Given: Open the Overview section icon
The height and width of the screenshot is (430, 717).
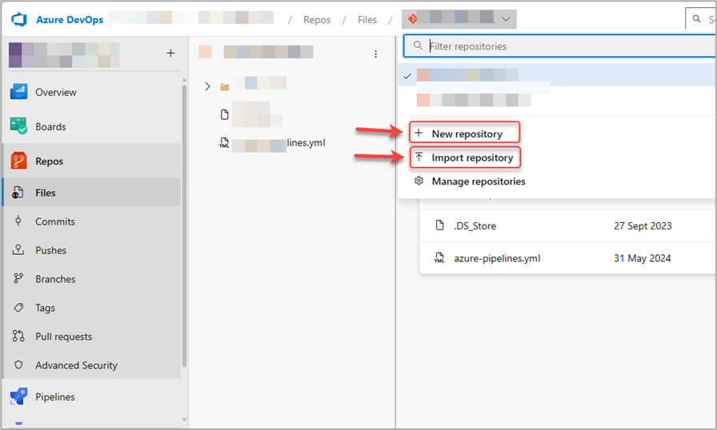Looking at the screenshot, I should click(19, 92).
